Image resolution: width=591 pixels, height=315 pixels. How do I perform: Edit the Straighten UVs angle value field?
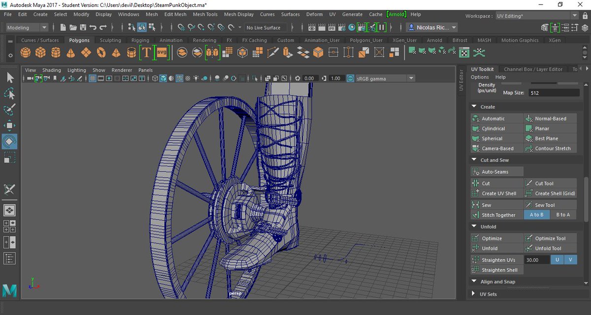point(536,259)
